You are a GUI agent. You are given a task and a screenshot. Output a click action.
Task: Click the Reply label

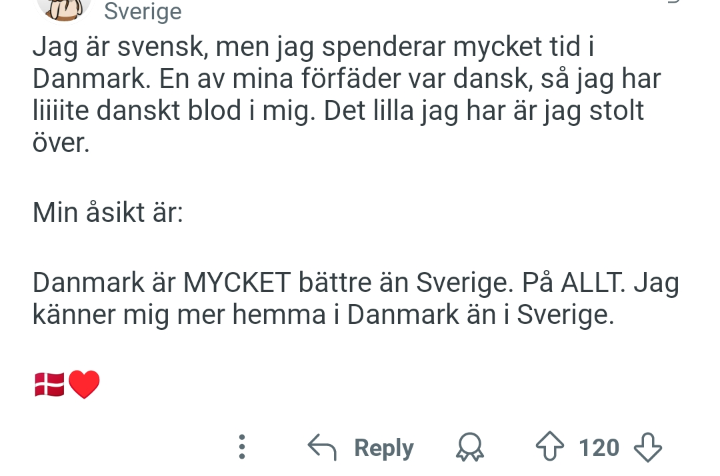point(383,447)
